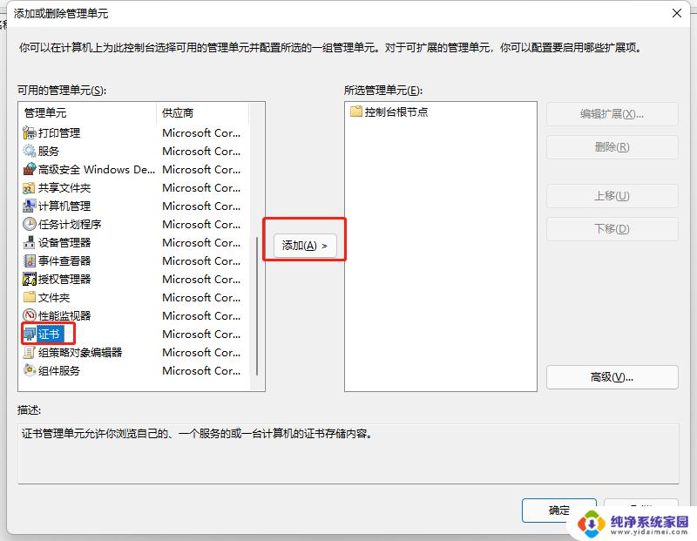The height and width of the screenshot is (541, 697).
Task: Select the 打印管理 row text
Action: tap(59, 132)
